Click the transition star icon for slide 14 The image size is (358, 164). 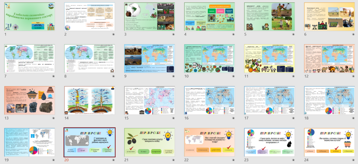(113, 118)
